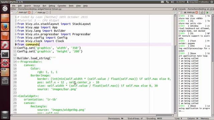Click the 8:20 PM clock
The width and height of the screenshot is (214, 120).
[x=181, y=2]
